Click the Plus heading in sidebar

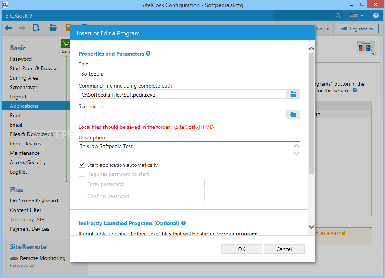click(17, 189)
